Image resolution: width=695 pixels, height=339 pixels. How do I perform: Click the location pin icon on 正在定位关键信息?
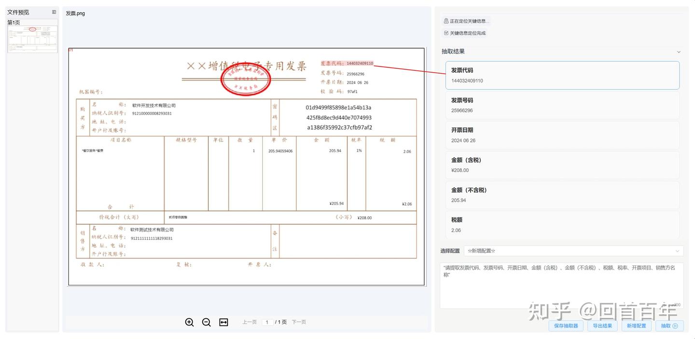click(x=445, y=20)
